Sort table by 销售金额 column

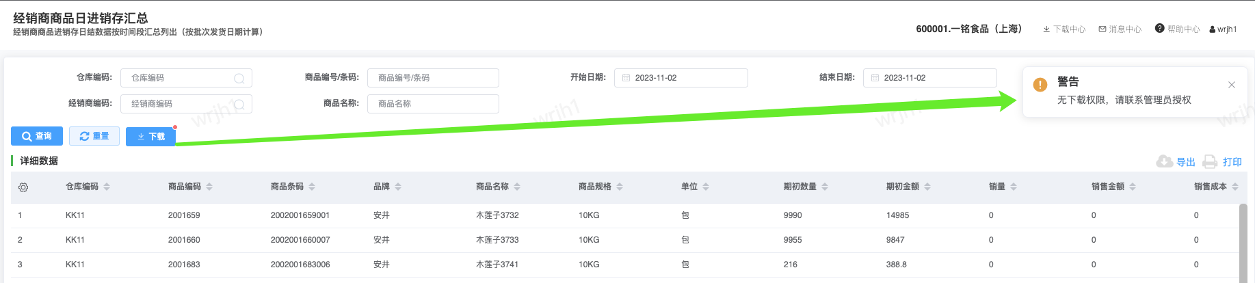[x=1133, y=187]
